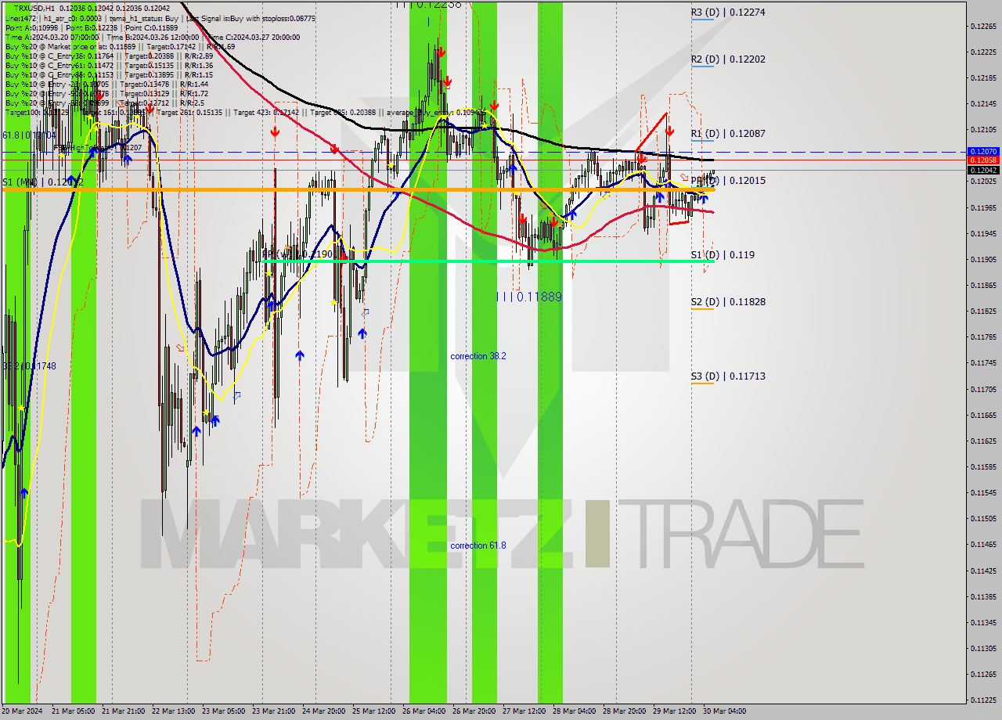Click the '22 Mar 13:00' time label
The height and width of the screenshot is (720, 1002).
click(174, 711)
